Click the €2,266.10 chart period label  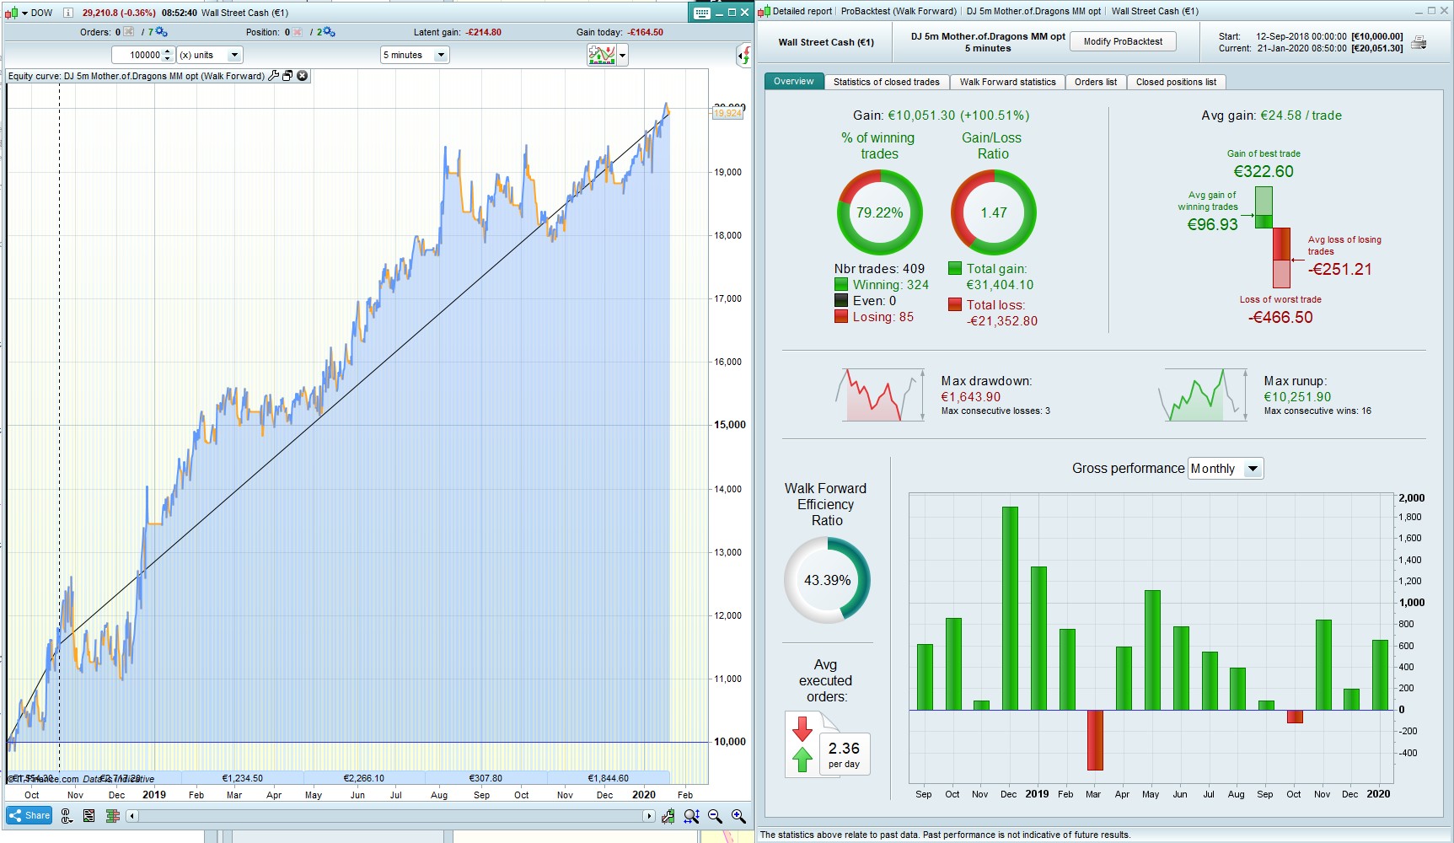[x=364, y=778]
